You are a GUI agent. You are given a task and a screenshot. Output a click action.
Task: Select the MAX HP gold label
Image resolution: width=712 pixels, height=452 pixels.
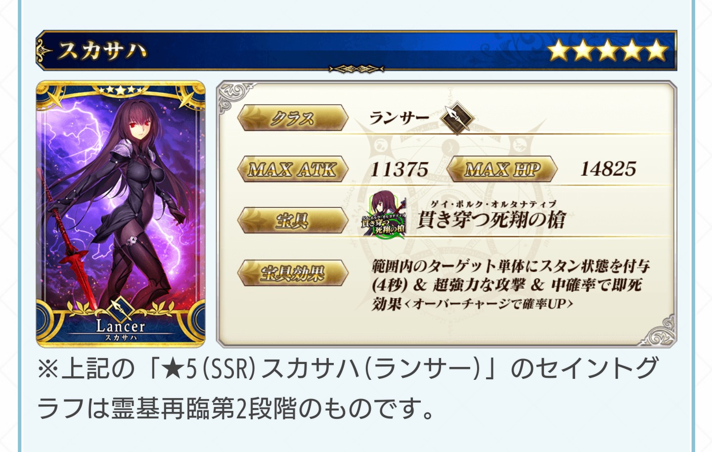tap(502, 169)
